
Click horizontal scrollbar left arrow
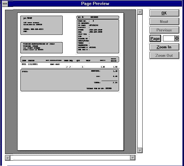click(8, 158)
